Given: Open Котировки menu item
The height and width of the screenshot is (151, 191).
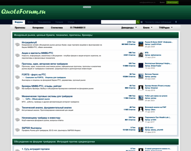Looking at the screenshot, I should coord(38,28).
